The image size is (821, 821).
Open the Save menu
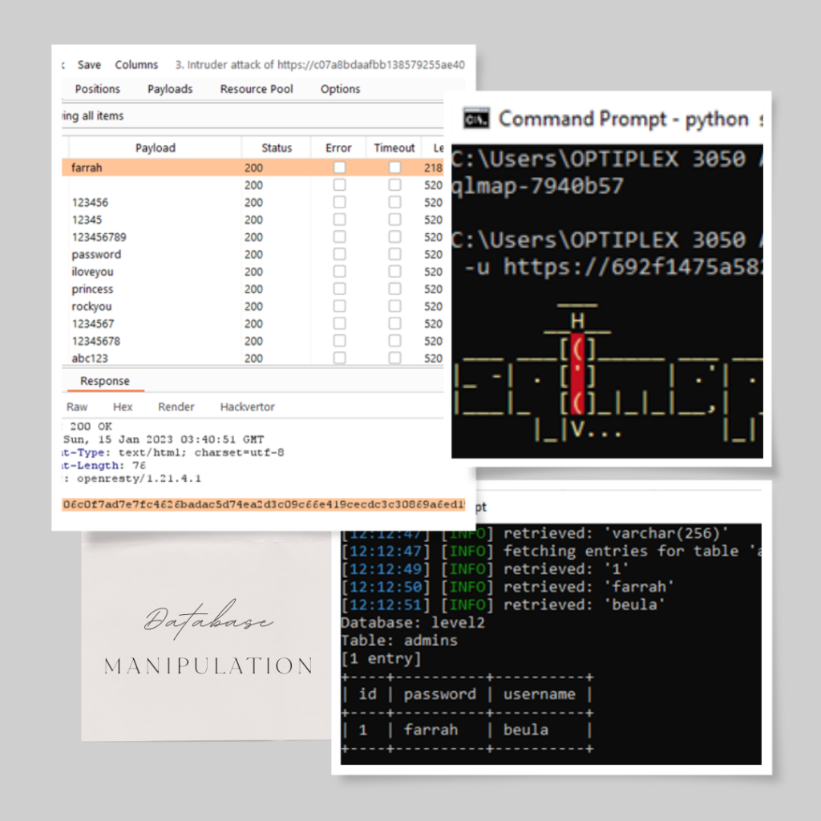point(89,65)
